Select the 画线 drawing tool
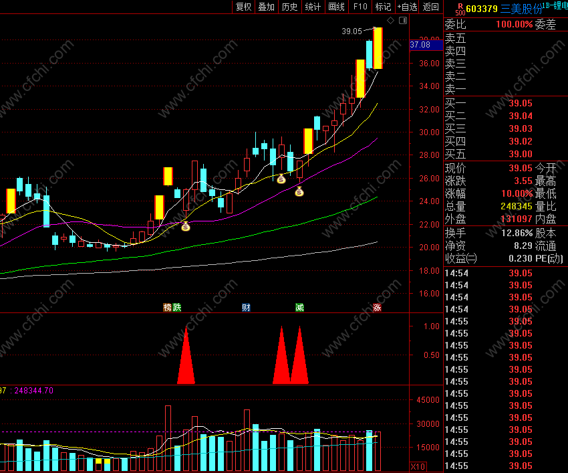568x473 pixels. tap(337, 7)
